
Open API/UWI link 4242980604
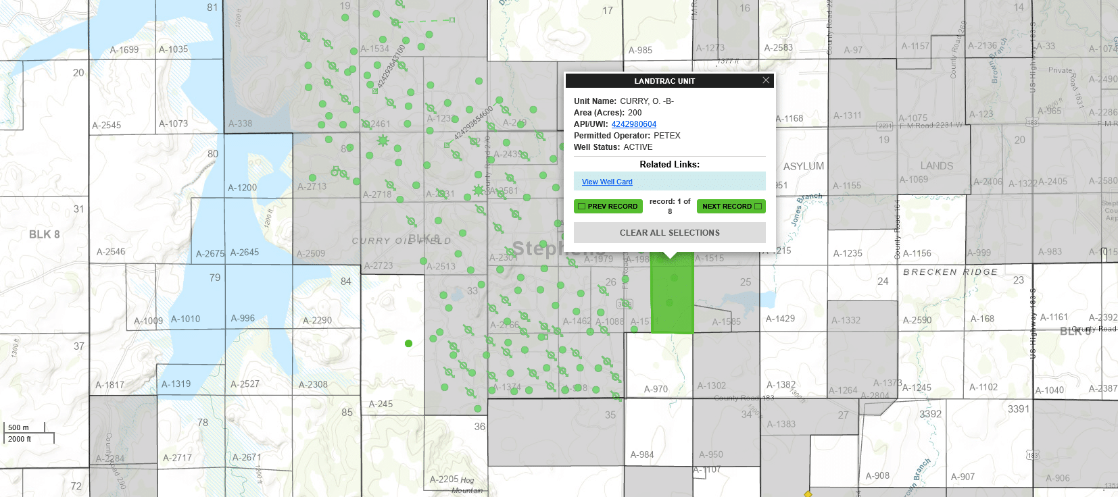coord(633,124)
